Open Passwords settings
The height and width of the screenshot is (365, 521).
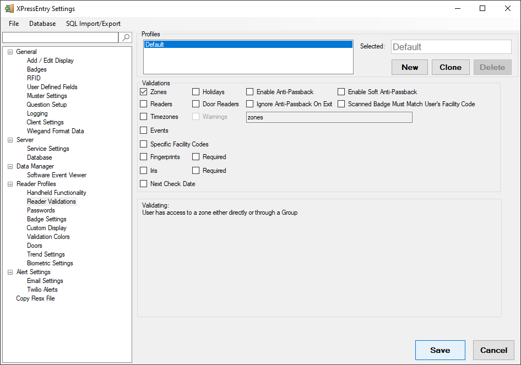coord(41,210)
